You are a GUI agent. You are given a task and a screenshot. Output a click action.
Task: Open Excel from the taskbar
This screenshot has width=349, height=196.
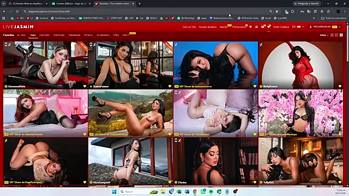click(x=179, y=192)
